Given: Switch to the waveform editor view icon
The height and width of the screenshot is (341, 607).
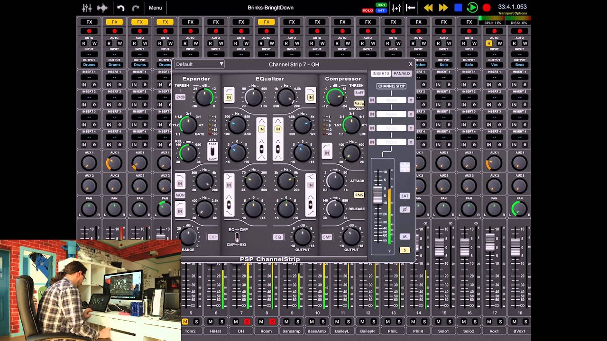Looking at the screenshot, I should [102, 8].
